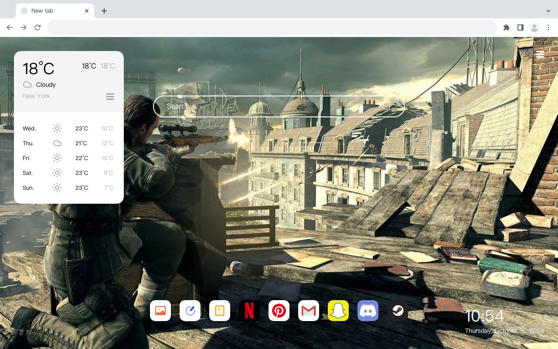Launch the Pinterest shortcut
The image size is (558, 349).
(279, 311)
